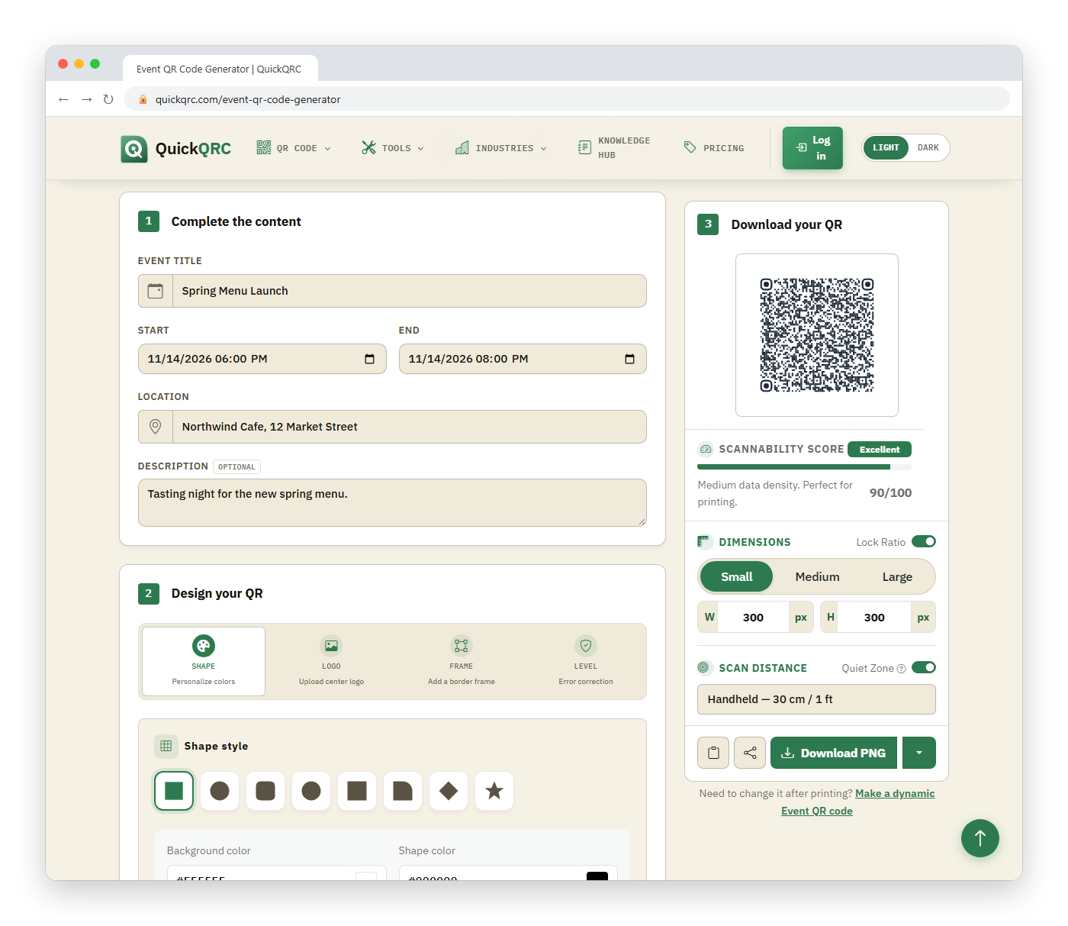Image resolution: width=1068 pixels, height=926 pixels.
Task: Open Knowledge Hub from the nav bar
Action: pos(615,148)
